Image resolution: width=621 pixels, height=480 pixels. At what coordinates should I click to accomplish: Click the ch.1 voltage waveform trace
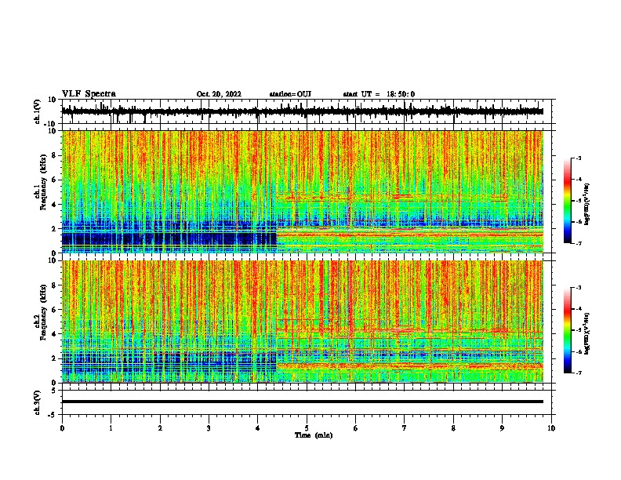pos(303,111)
